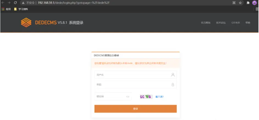Viewport: 259px width, 120px height.
Task: Refresh the captcha image GCWQ
Action: coord(146,97)
